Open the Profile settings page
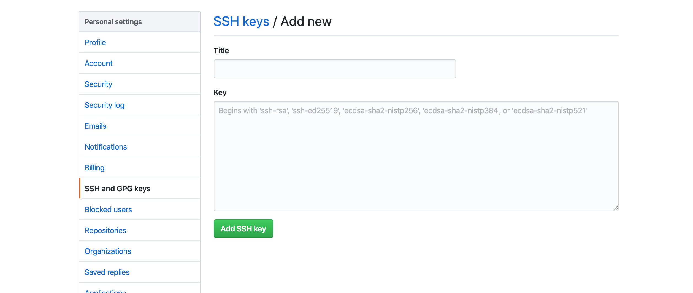693x293 pixels. pos(95,42)
